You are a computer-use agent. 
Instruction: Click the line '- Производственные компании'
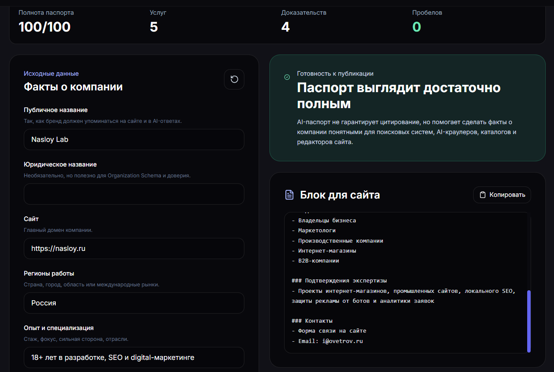(x=337, y=241)
